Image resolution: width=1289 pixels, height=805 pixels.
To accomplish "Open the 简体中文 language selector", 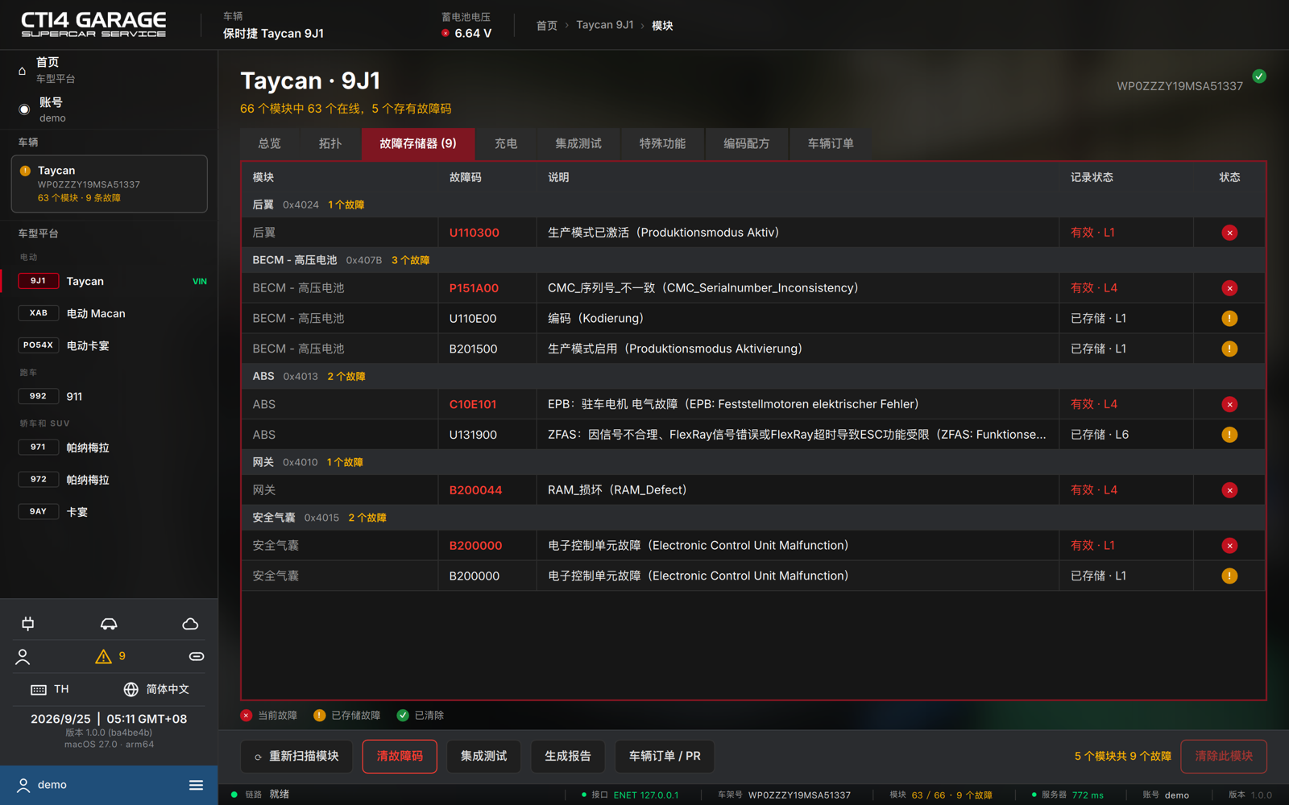I will tap(156, 690).
